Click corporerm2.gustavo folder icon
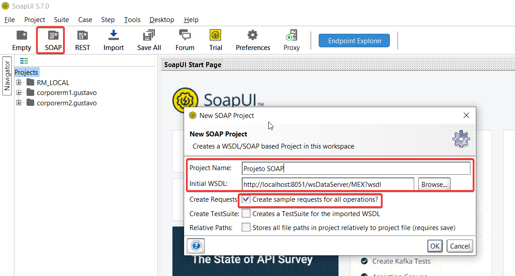This screenshot has height=276, width=515. click(x=31, y=103)
